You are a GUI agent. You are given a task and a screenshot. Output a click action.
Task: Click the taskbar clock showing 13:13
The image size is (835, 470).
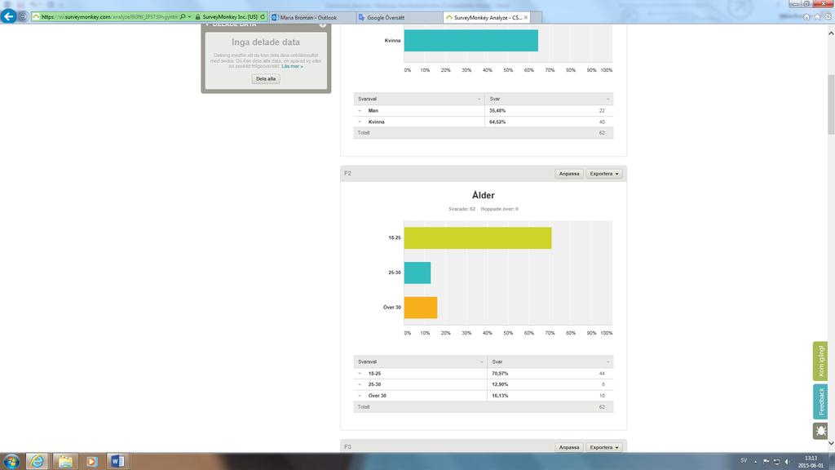811,462
